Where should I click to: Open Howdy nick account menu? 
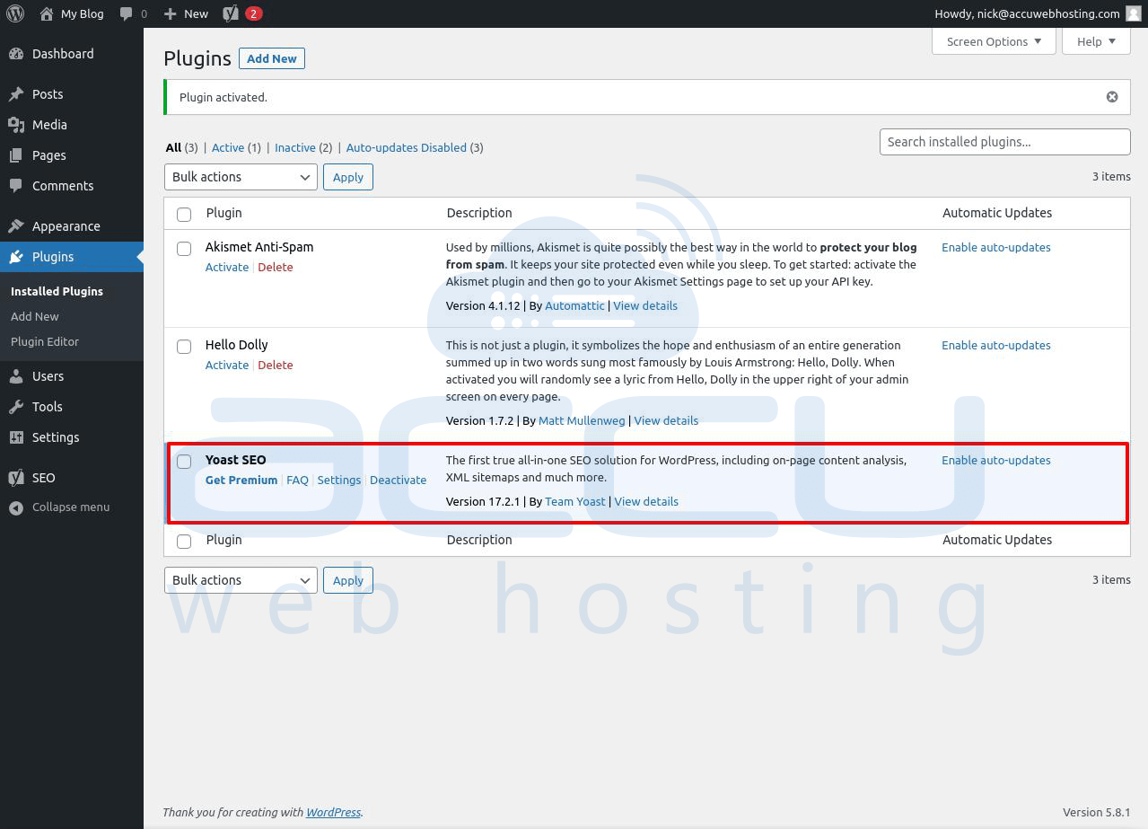pyautogui.click(x=1038, y=13)
